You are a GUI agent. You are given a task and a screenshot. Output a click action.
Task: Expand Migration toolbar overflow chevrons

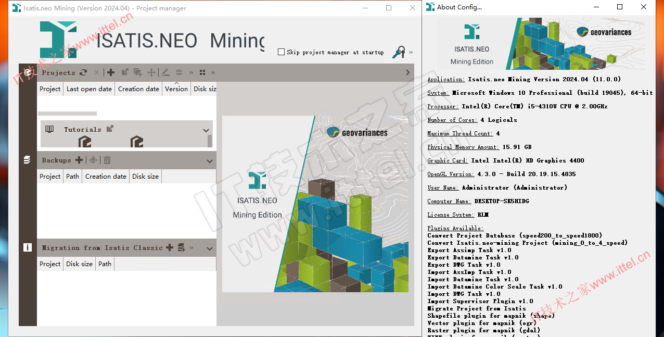point(191,247)
